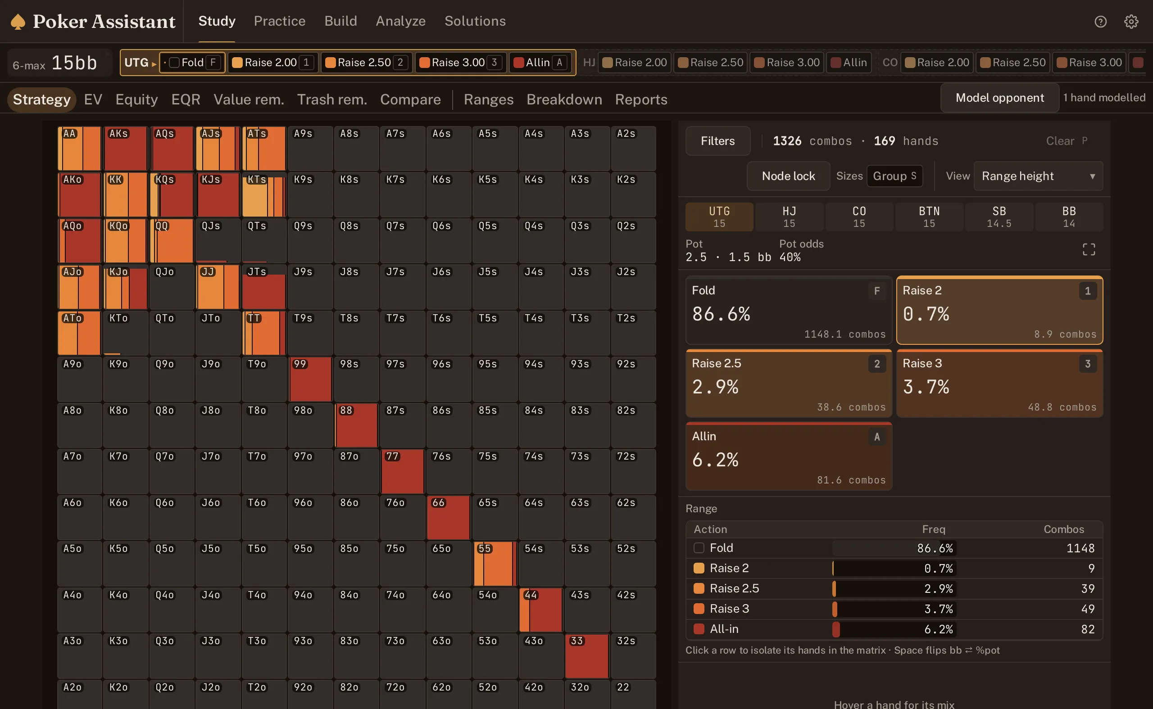Click the Filters button
Viewport: 1153px width, 709px height.
pos(717,141)
